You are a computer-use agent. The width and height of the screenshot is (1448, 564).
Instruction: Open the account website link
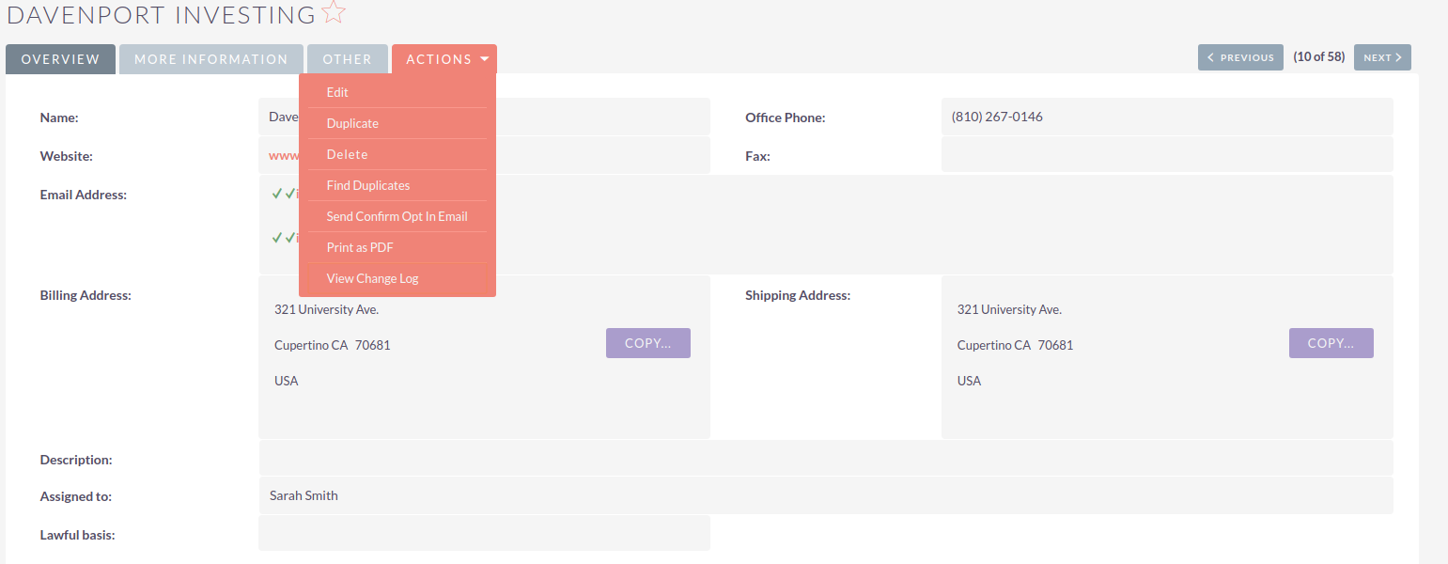[x=283, y=156]
